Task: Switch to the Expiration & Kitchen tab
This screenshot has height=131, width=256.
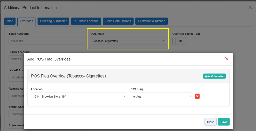Action: (x=151, y=21)
